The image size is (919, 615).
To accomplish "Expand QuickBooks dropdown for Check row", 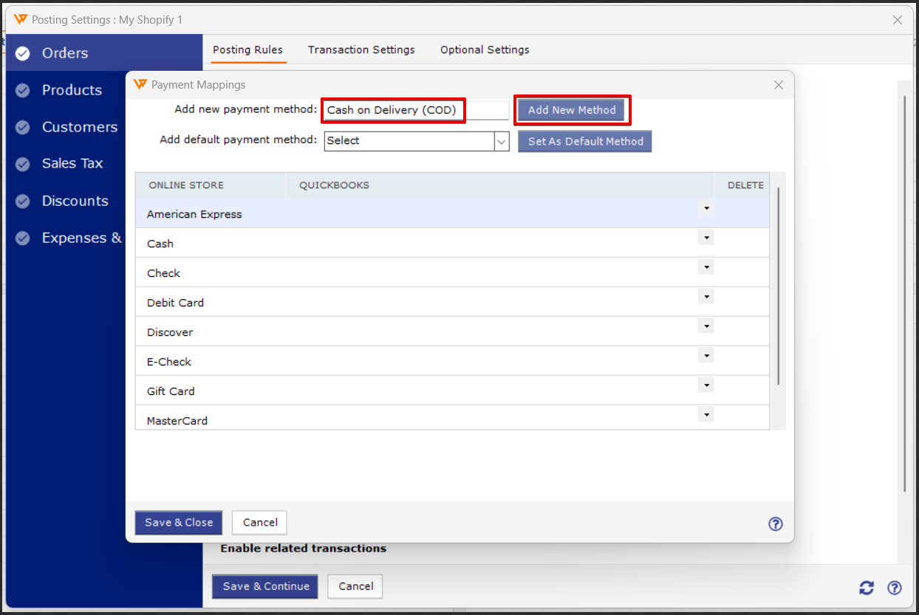I will coord(707,267).
